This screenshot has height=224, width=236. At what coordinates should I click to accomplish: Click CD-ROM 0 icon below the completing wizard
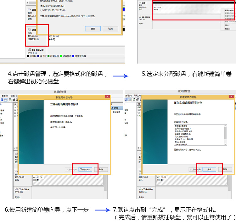(140, 189)
